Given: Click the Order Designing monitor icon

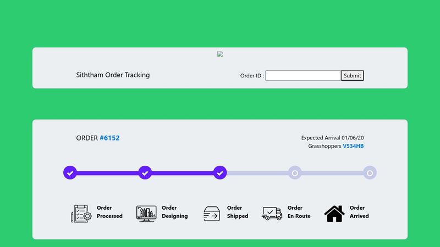Looking at the screenshot, I should (x=146, y=214).
